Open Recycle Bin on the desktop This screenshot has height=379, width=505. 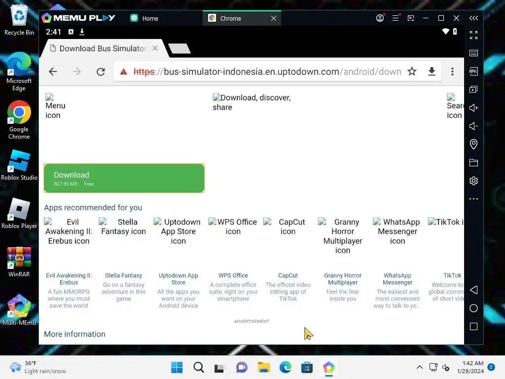(x=19, y=20)
